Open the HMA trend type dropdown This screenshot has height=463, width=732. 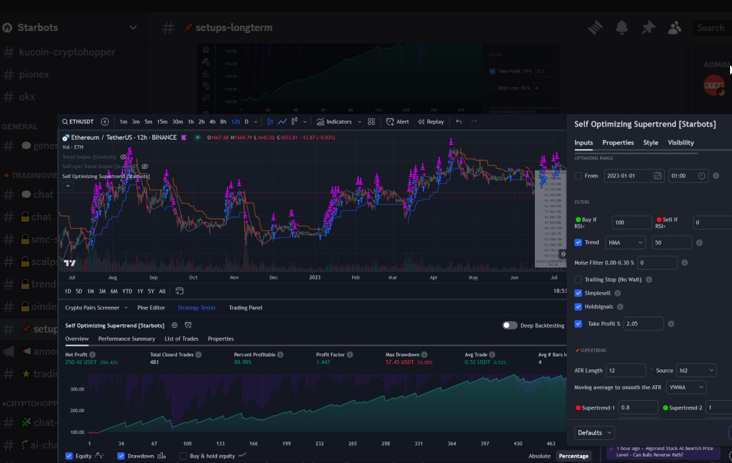[x=625, y=243]
